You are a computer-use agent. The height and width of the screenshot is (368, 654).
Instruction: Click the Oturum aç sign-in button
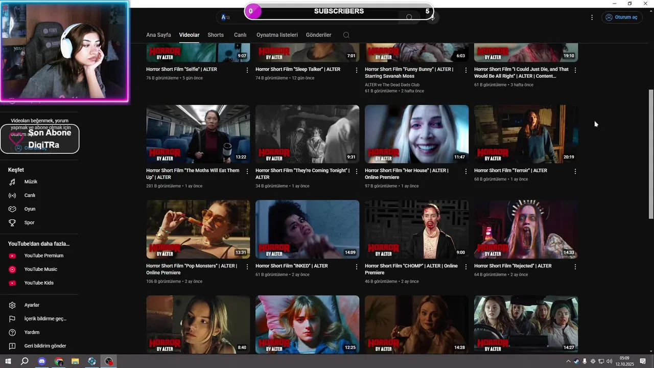(621, 17)
